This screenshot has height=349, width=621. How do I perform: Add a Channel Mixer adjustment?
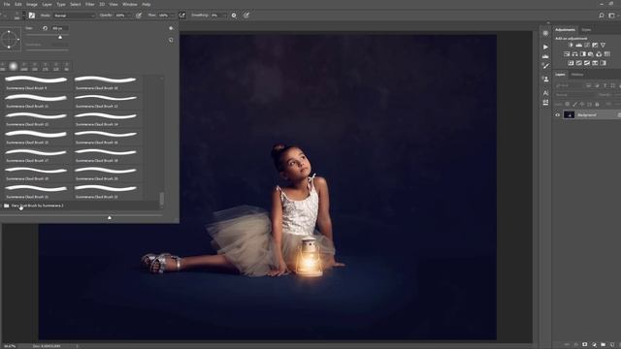click(599, 54)
